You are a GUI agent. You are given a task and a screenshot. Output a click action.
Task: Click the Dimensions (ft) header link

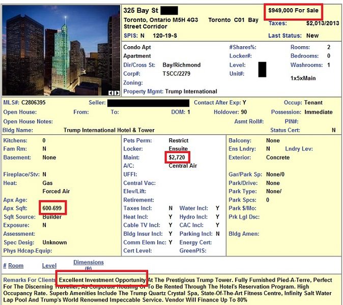pyautogui.click(x=89, y=265)
